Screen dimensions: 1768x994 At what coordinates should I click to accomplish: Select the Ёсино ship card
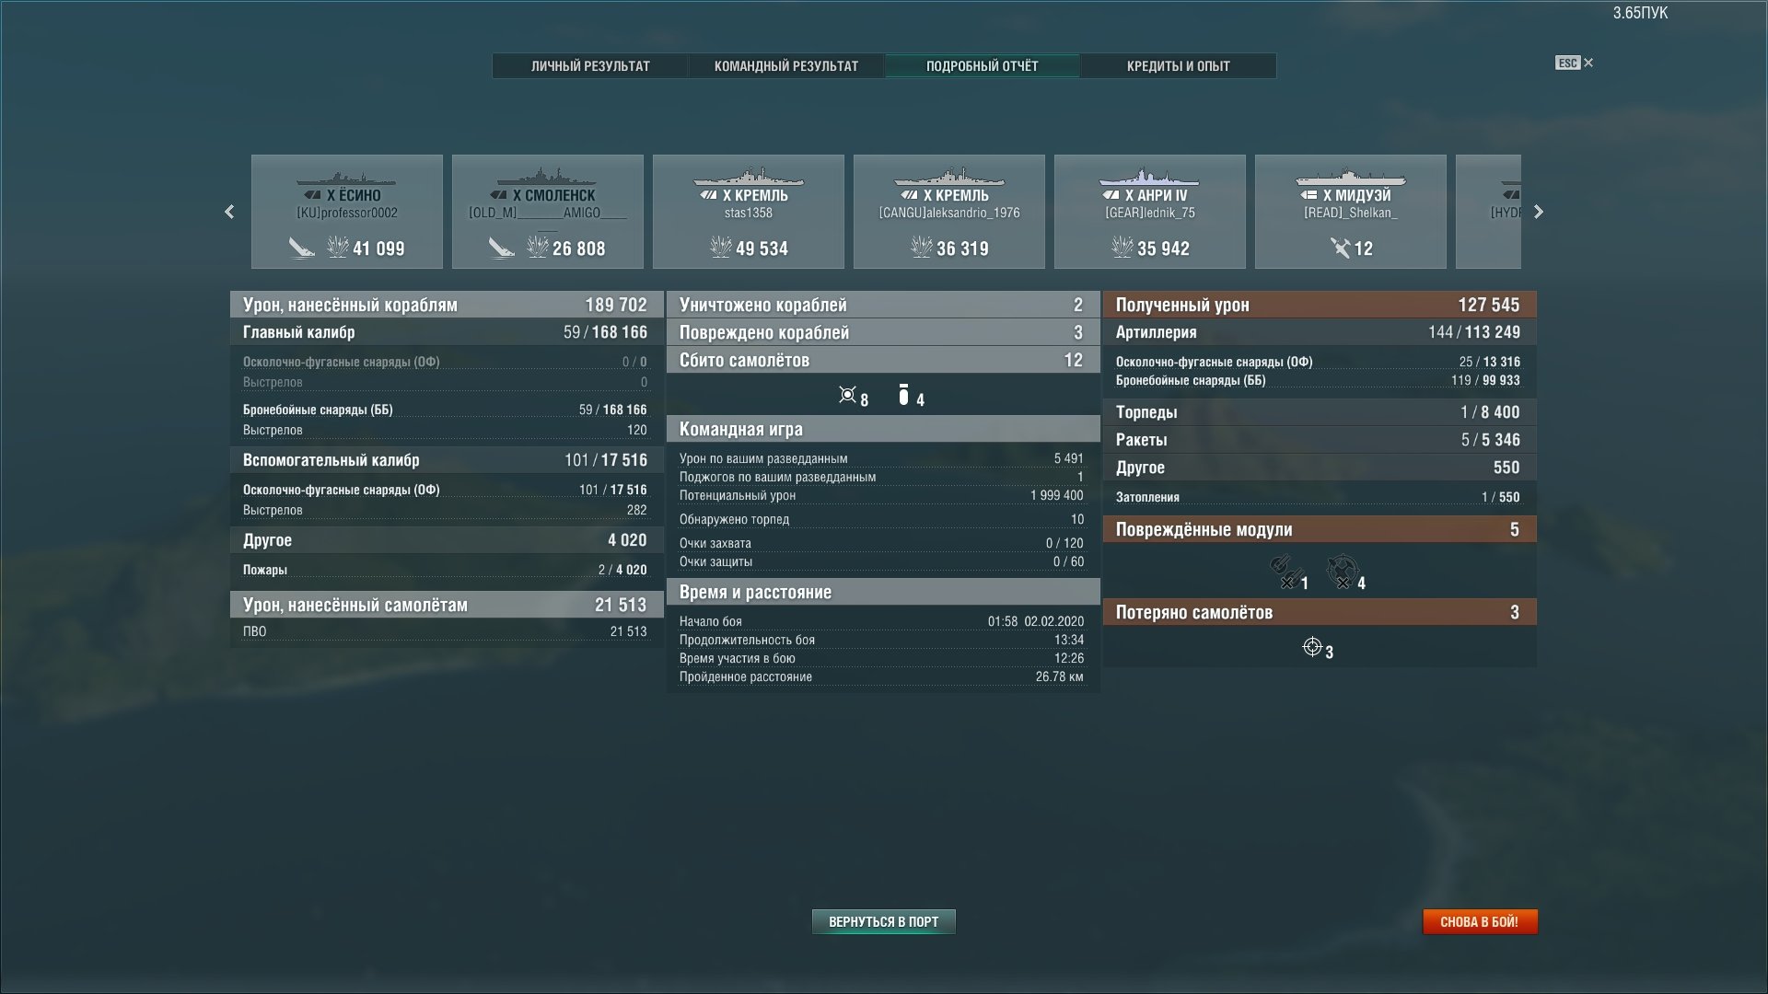click(x=347, y=212)
